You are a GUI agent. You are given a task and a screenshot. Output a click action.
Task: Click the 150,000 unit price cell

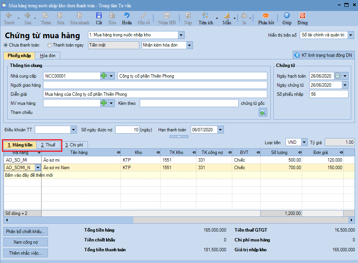pyautogui.click(x=323, y=168)
